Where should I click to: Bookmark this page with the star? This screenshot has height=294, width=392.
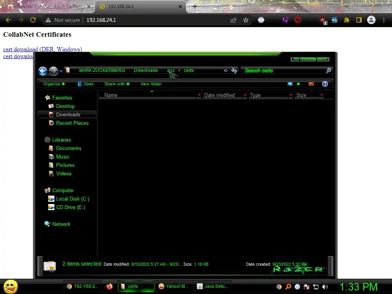tap(246, 20)
